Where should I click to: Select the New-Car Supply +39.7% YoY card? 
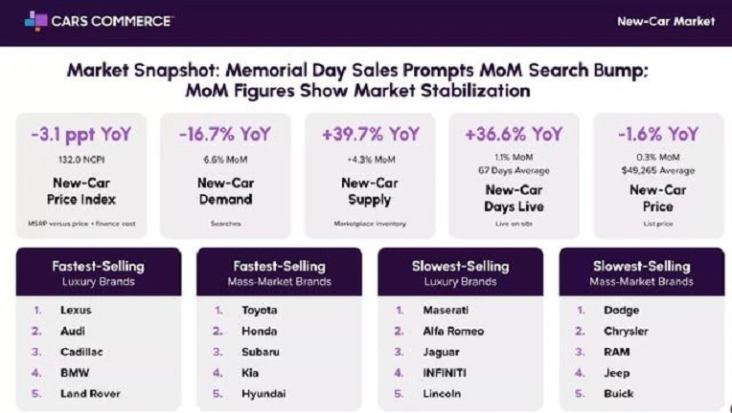pos(370,176)
